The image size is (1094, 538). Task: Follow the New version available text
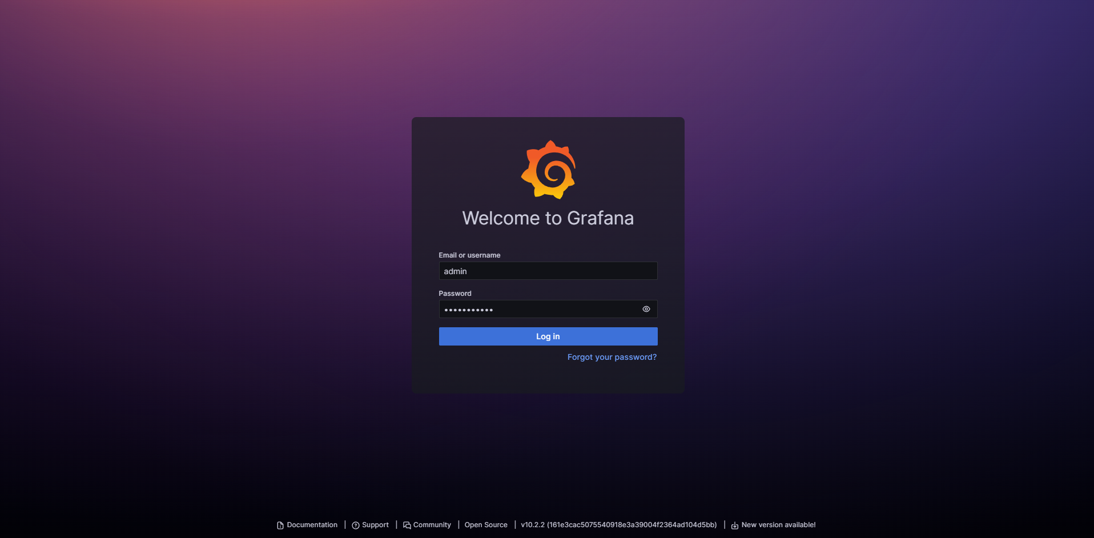[778, 525]
